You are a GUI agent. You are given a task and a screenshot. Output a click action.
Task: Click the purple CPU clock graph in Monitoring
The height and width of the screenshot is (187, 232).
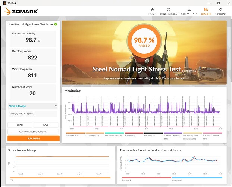(146, 108)
